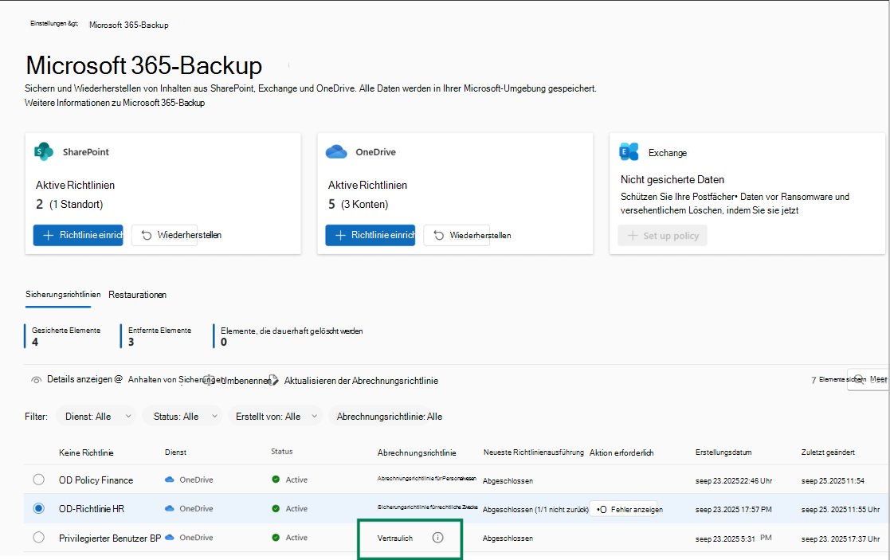The width and height of the screenshot is (890, 560).
Task: Click Aktualisieren der Abrechnungsrichtlinie command
Action: pos(361,381)
